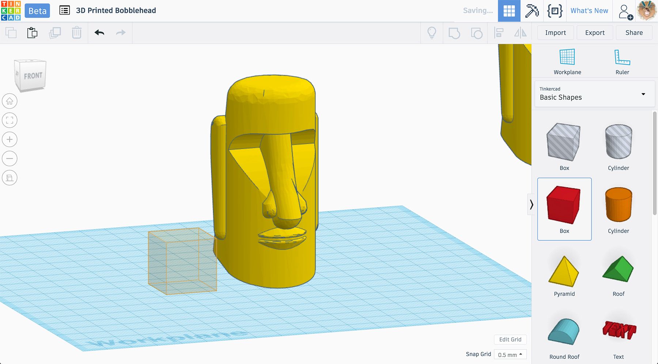Delete the selected shape
The height and width of the screenshot is (364, 658).
76,32
